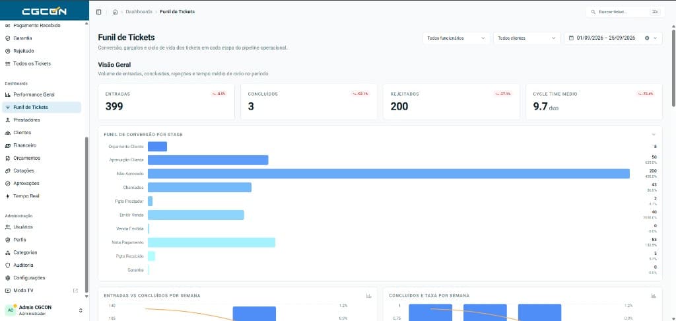Click the filter icon beside ticket search
This screenshot has height=321, width=676.
[x=655, y=12]
